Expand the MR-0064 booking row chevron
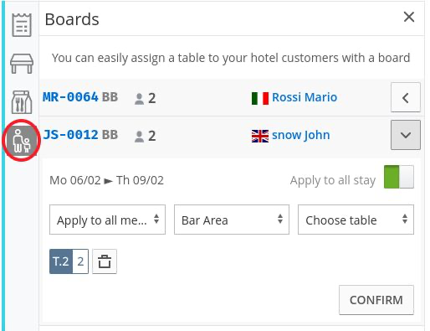This screenshot has width=430, height=331. click(x=406, y=97)
